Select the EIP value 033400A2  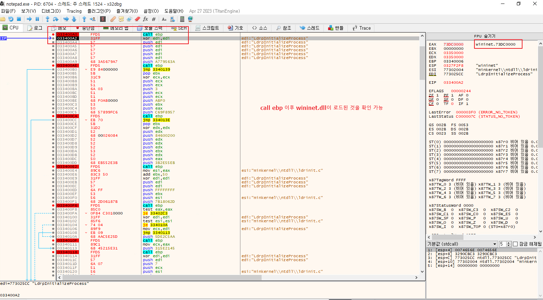coord(453,83)
